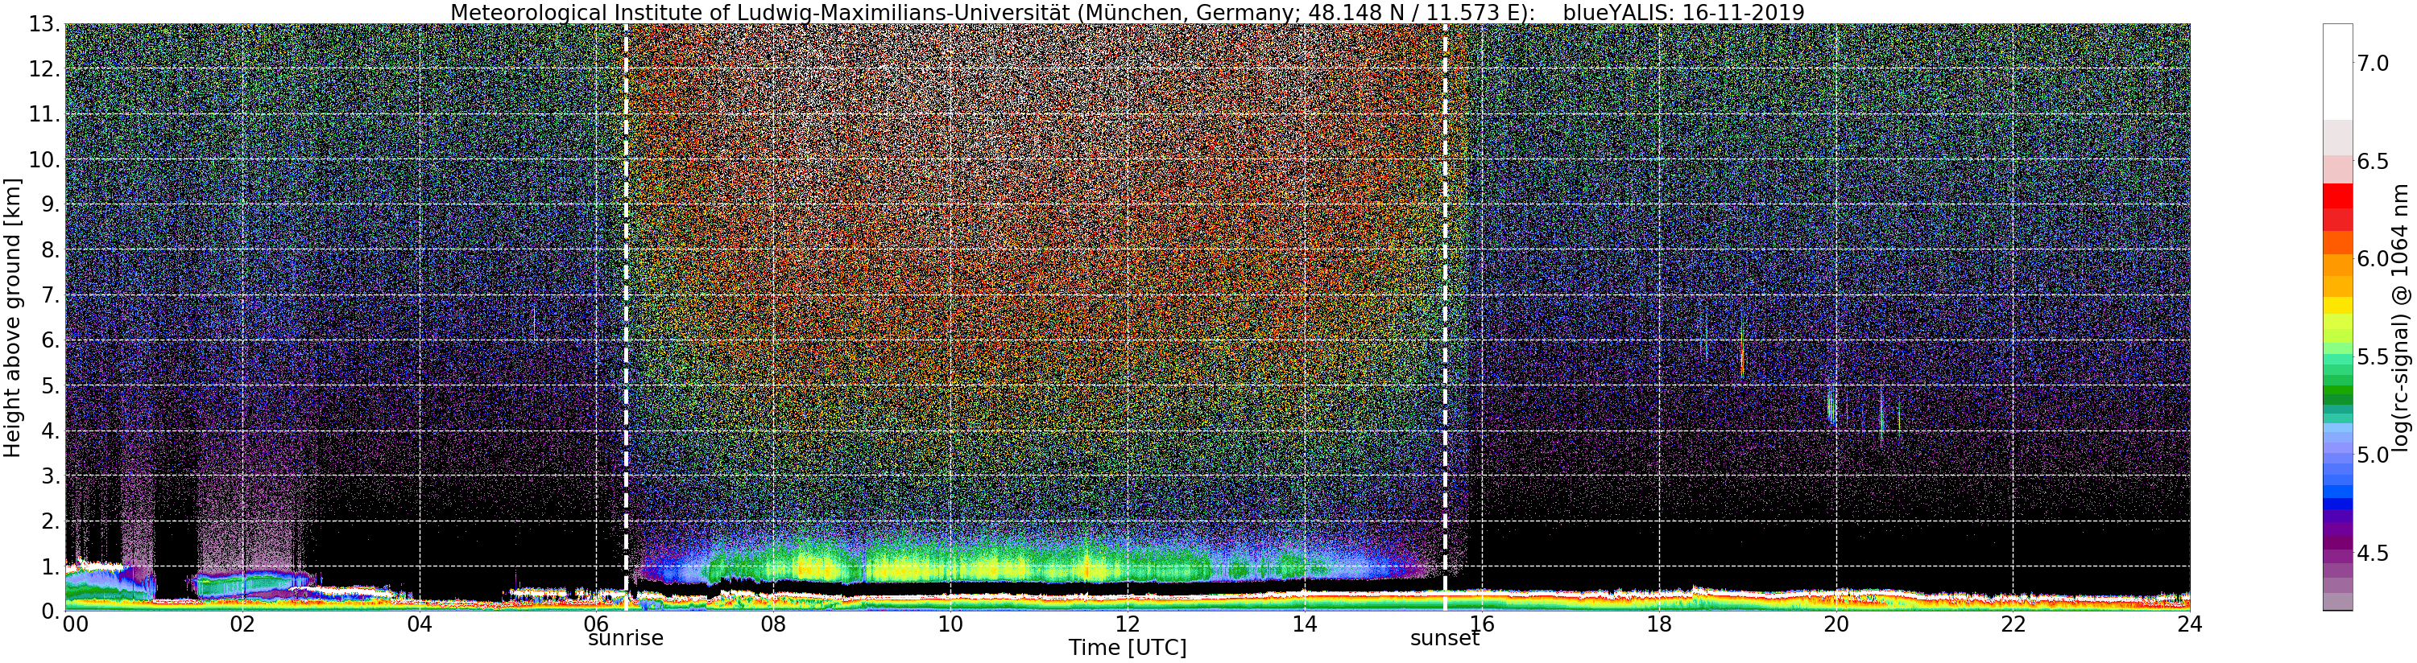Image resolution: width=2417 pixels, height=663 pixels.
Task: Click the colorbar tick label '6.5'
Action: [x=2372, y=161]
